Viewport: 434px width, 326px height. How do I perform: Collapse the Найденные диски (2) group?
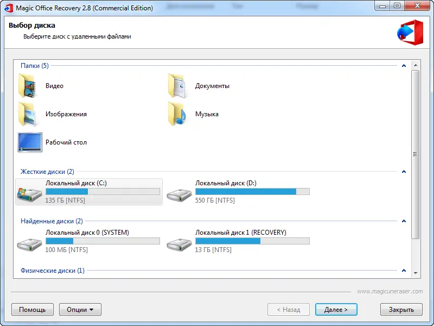(404, 221)
